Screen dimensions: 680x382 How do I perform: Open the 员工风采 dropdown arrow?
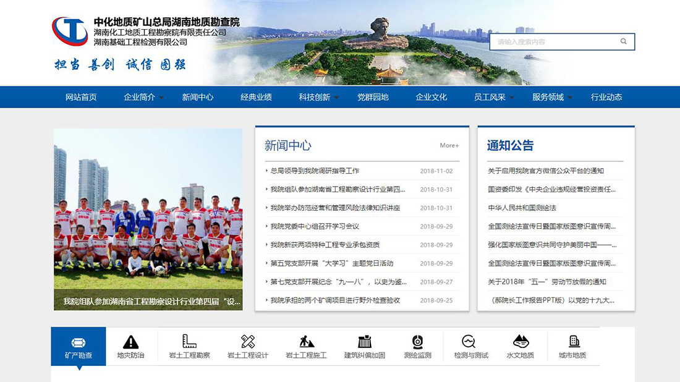click(512, 98)
